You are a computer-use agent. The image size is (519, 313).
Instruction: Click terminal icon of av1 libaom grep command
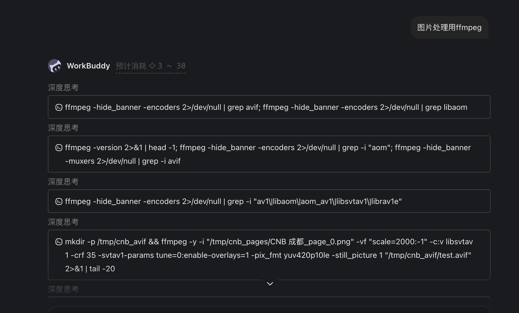[x=59, y=201]
